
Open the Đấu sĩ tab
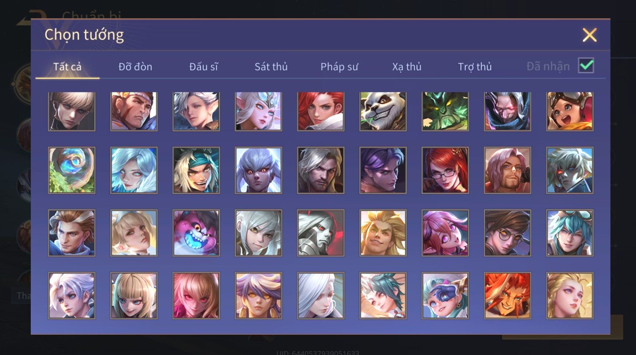tap(204, 67)
